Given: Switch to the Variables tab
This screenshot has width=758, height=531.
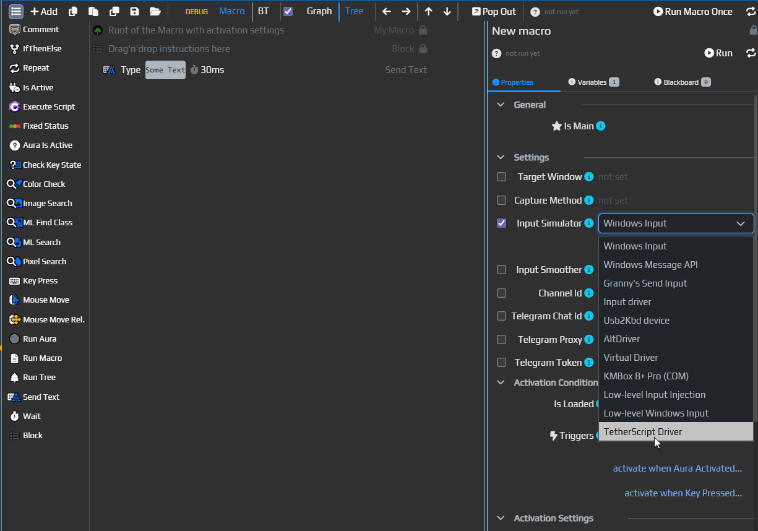Looking at the screenshot, I should click(x=593, y=82).
